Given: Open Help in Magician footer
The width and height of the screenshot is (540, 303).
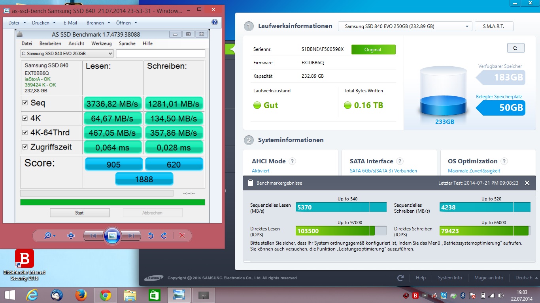Looking at the screenshot, I should coord(421,278).
